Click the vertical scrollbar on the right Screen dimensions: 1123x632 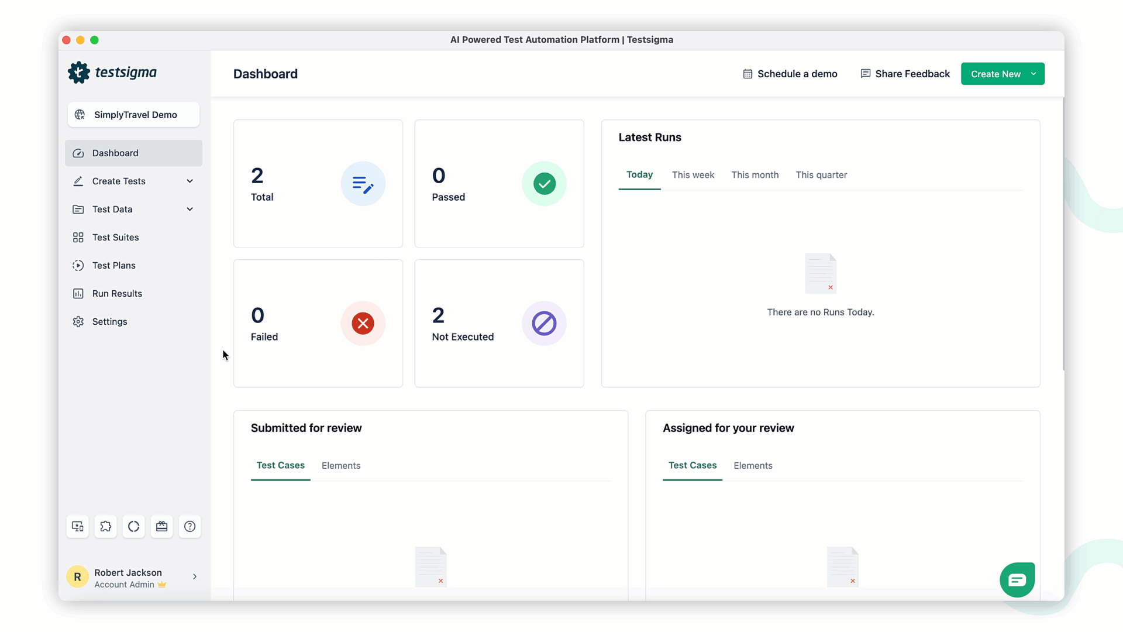[x=1063, y=234]
